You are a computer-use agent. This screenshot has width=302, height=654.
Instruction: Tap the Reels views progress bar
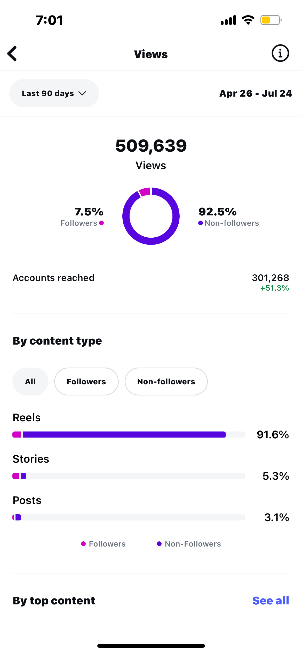tap(129, 434)
